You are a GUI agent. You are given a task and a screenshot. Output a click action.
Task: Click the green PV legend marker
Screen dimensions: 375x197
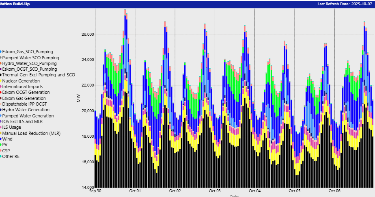pos(1,144)
